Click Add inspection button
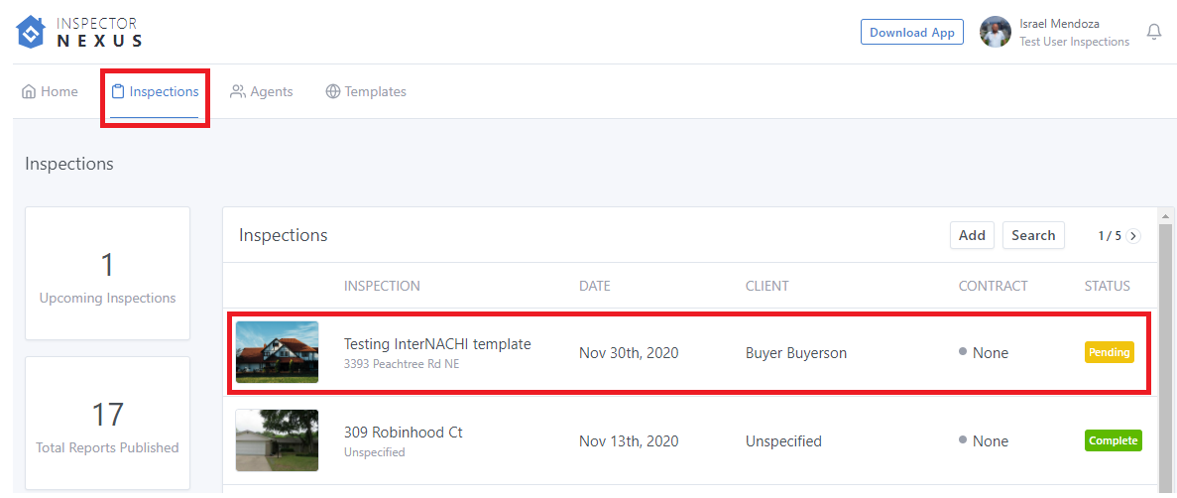Screen dimensions: 1177x498 click(972, 235)
